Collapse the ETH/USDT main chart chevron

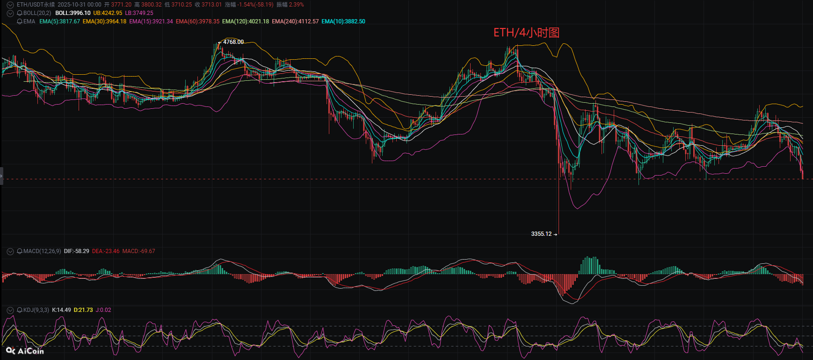(10, 5)
